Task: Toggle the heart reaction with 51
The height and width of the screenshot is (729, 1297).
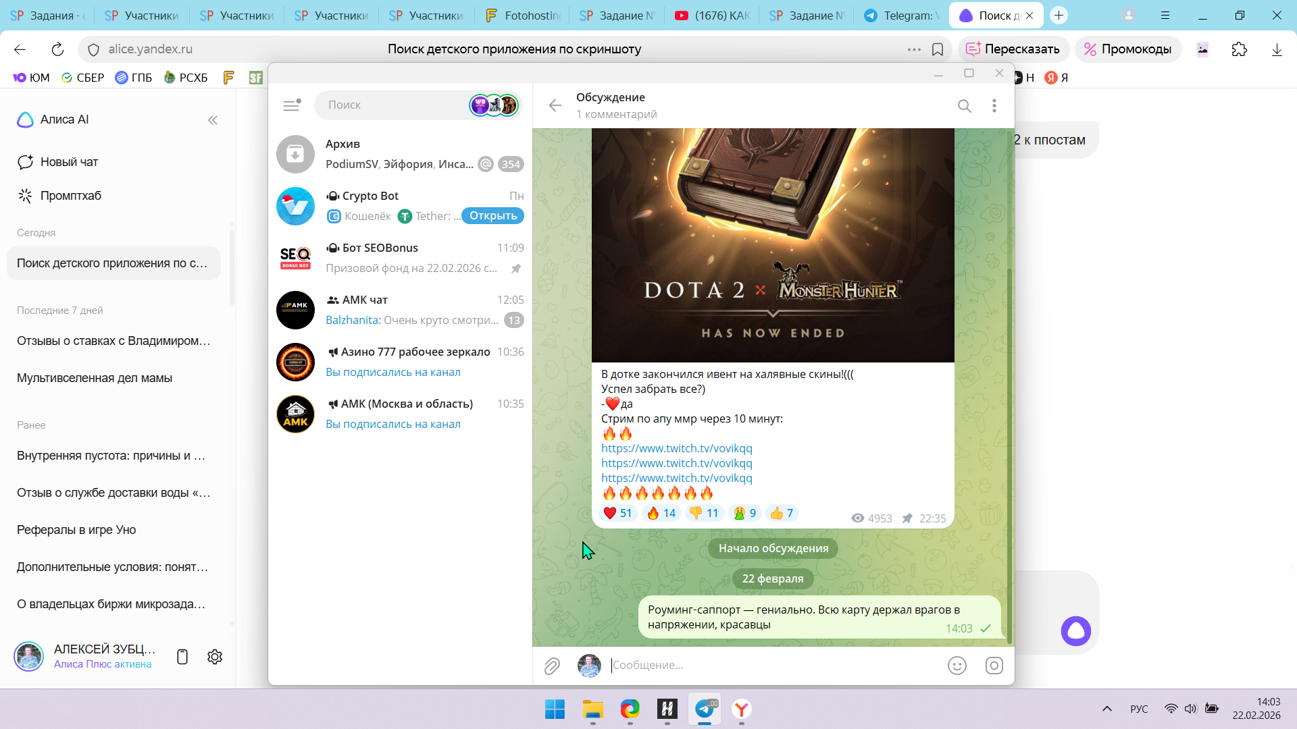Action: (x=617, y=513)
